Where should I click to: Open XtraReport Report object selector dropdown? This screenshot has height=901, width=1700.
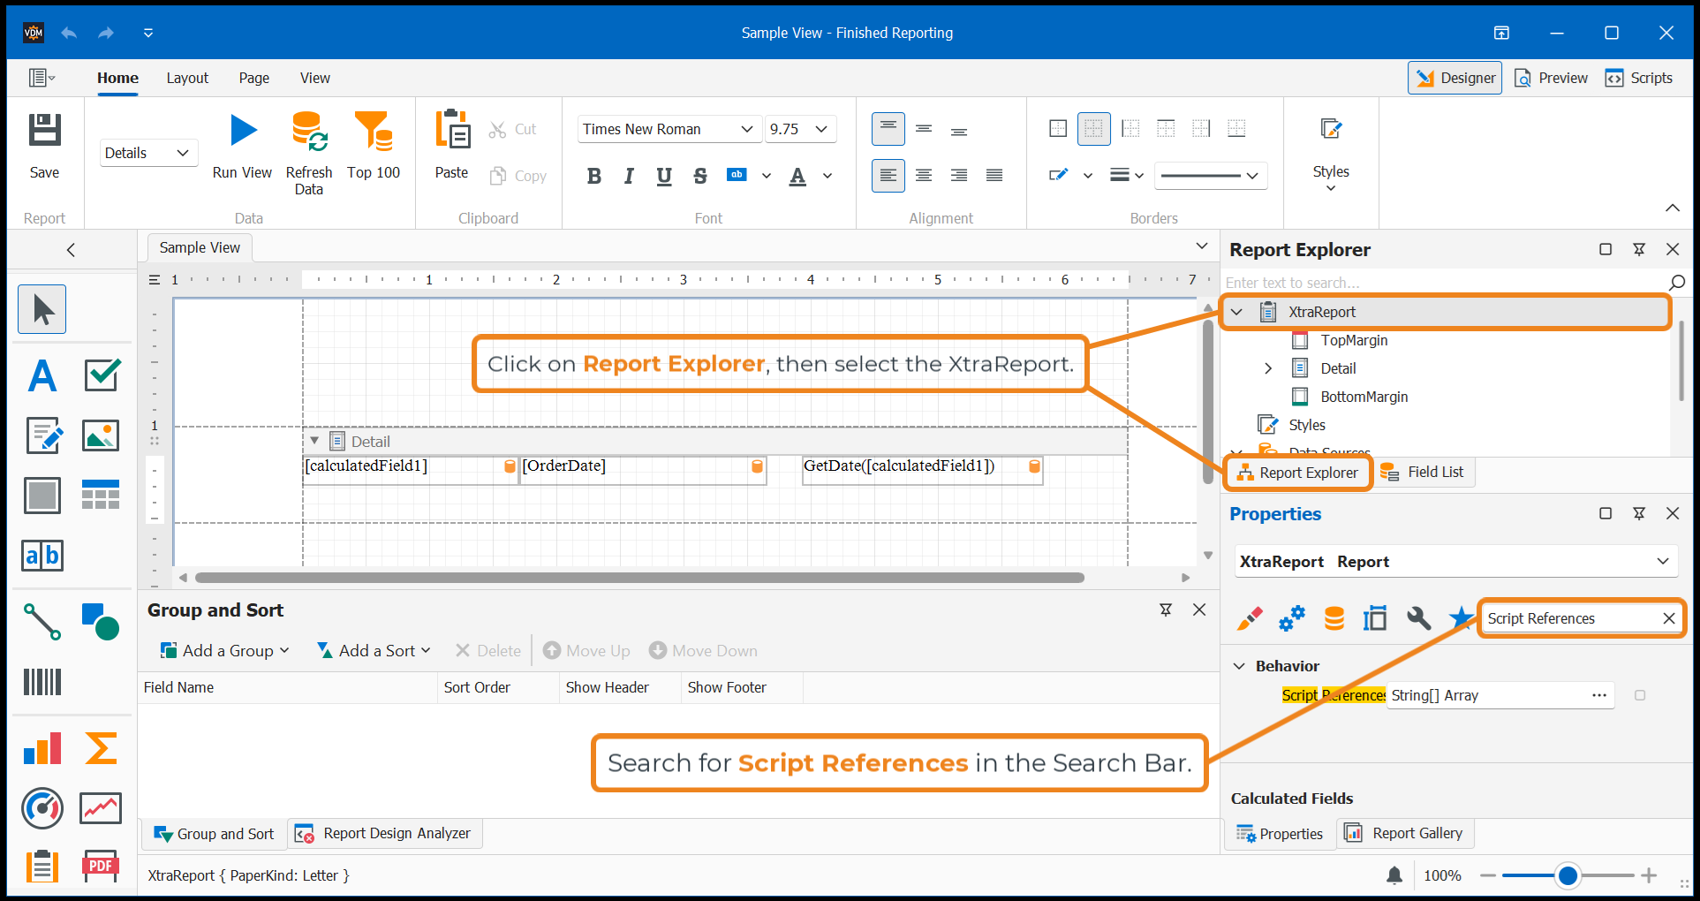(x=1663, y=562)
